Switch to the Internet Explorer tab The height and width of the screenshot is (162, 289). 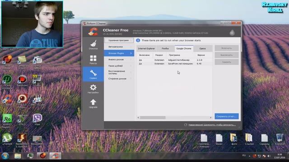coord(146,49)
